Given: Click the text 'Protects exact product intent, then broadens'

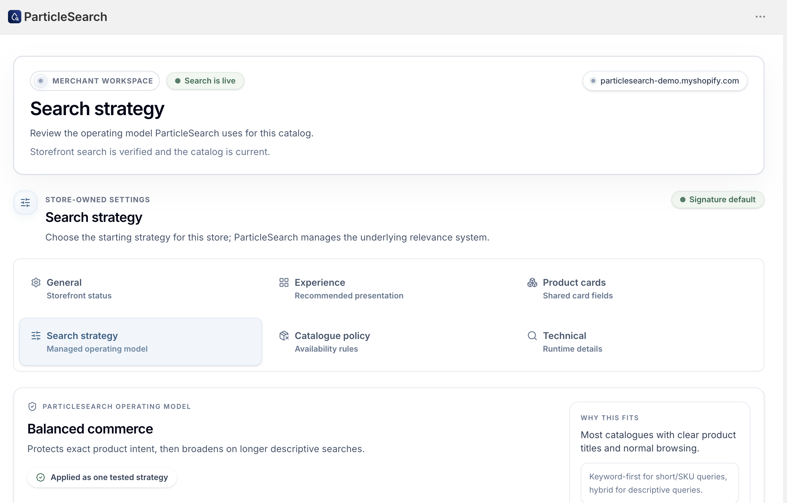Looking at the screenshot, I should point(126,449).
